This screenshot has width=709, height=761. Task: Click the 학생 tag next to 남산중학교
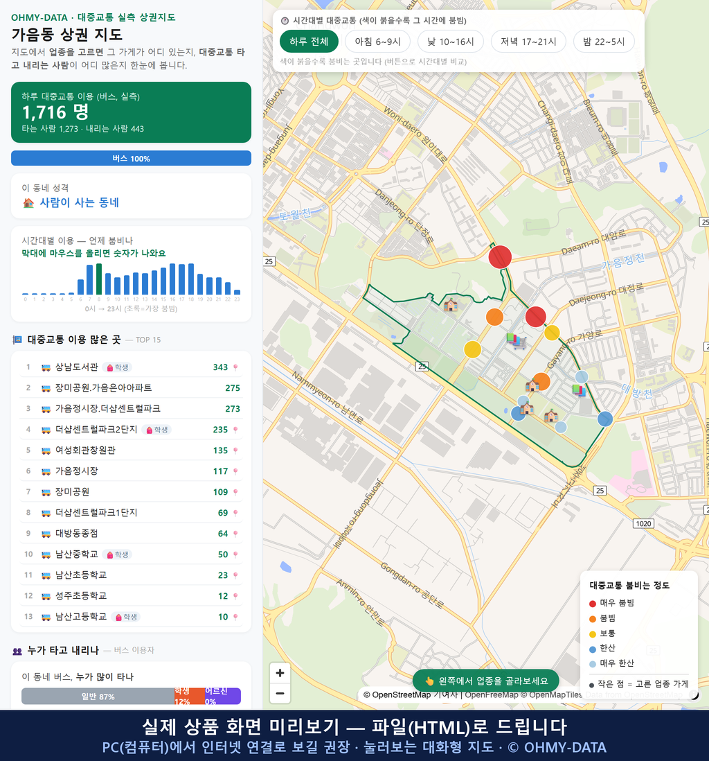coord(118,554)
